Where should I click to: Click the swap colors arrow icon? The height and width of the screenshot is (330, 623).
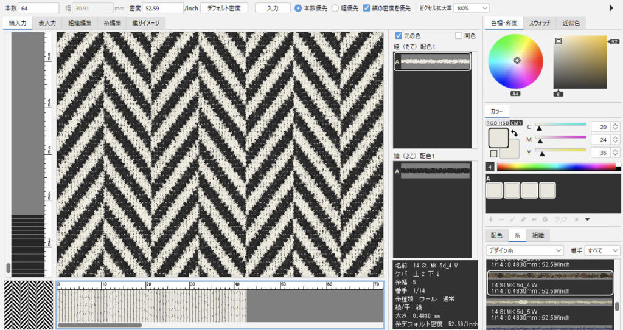(x=515, y=133)
